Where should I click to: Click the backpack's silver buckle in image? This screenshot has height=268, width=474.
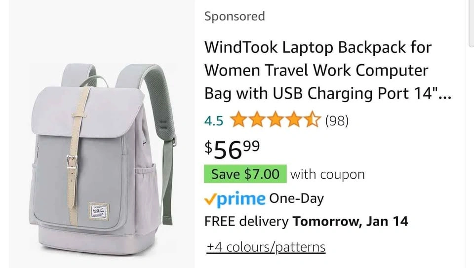pos(72,162)
